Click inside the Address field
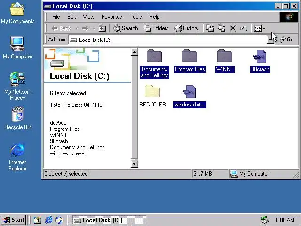The image size is (301, 226). [x=168, y=40]
